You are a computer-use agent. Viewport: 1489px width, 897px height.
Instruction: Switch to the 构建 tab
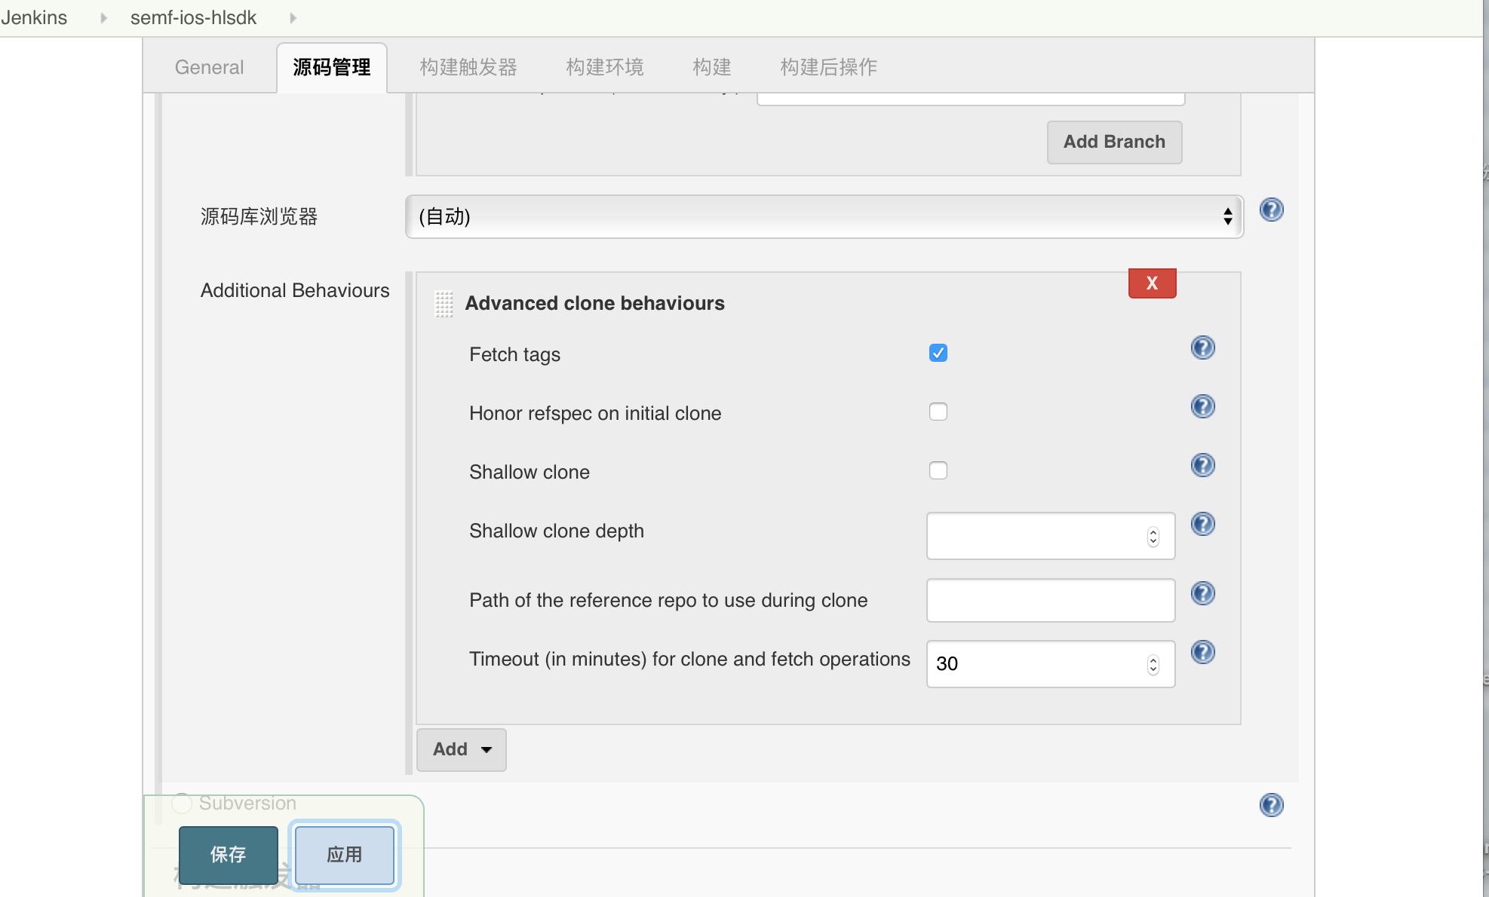tap(712, 67)
